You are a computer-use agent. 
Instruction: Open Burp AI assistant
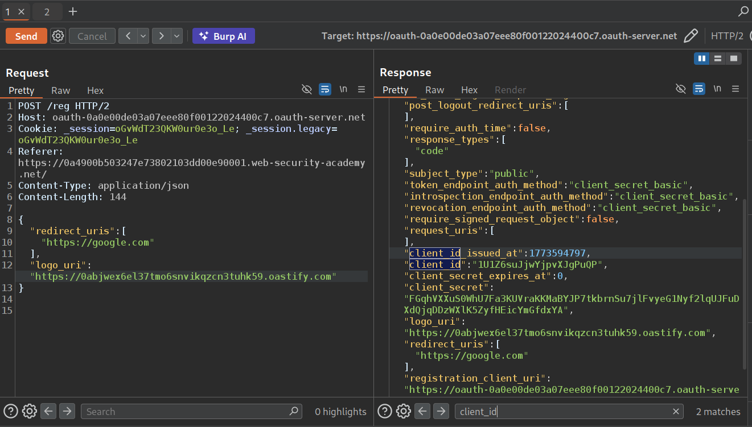tap(223, 36)
